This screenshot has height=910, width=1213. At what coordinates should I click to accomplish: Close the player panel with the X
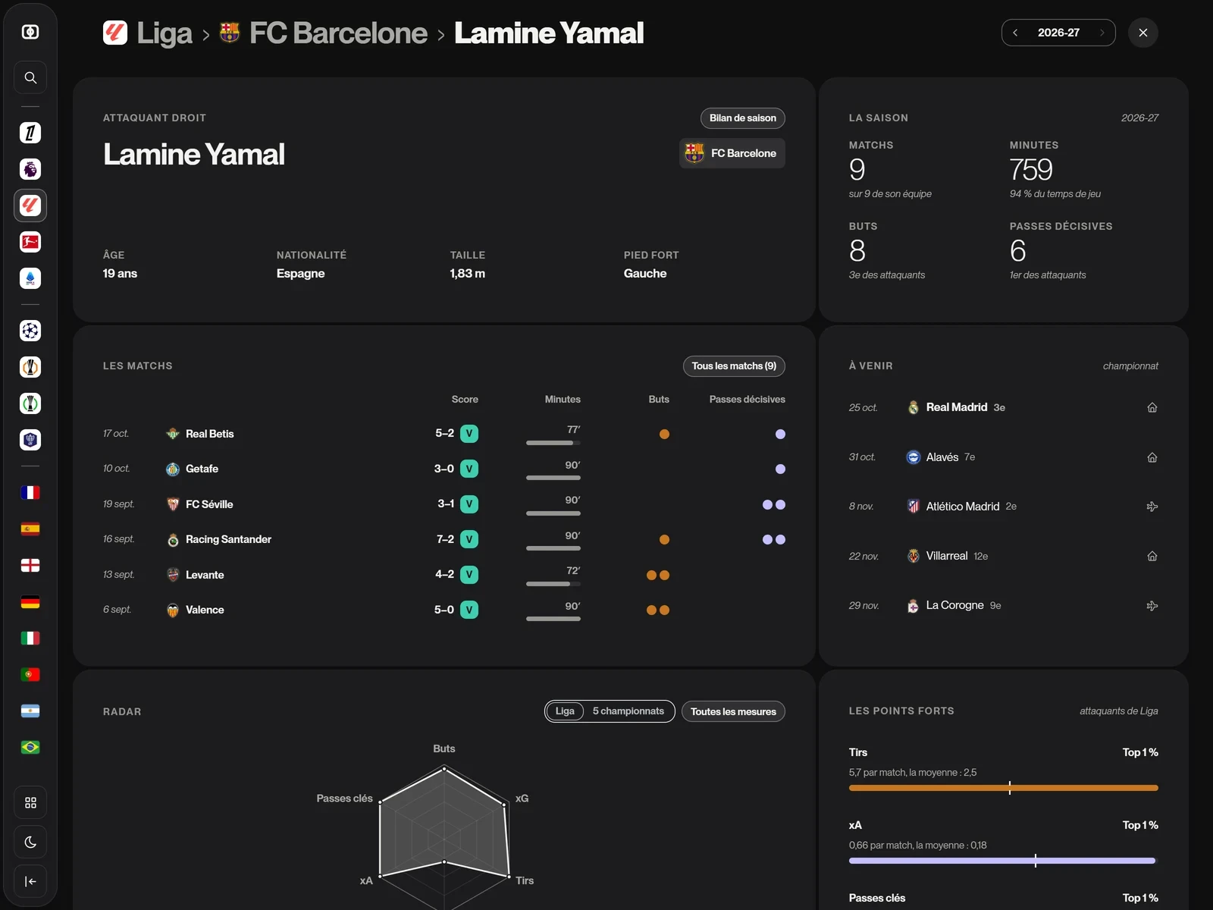coord(1143,33)
